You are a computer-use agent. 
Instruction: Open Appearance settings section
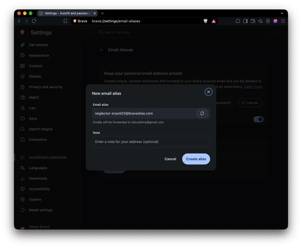click(x=39, y=56)
